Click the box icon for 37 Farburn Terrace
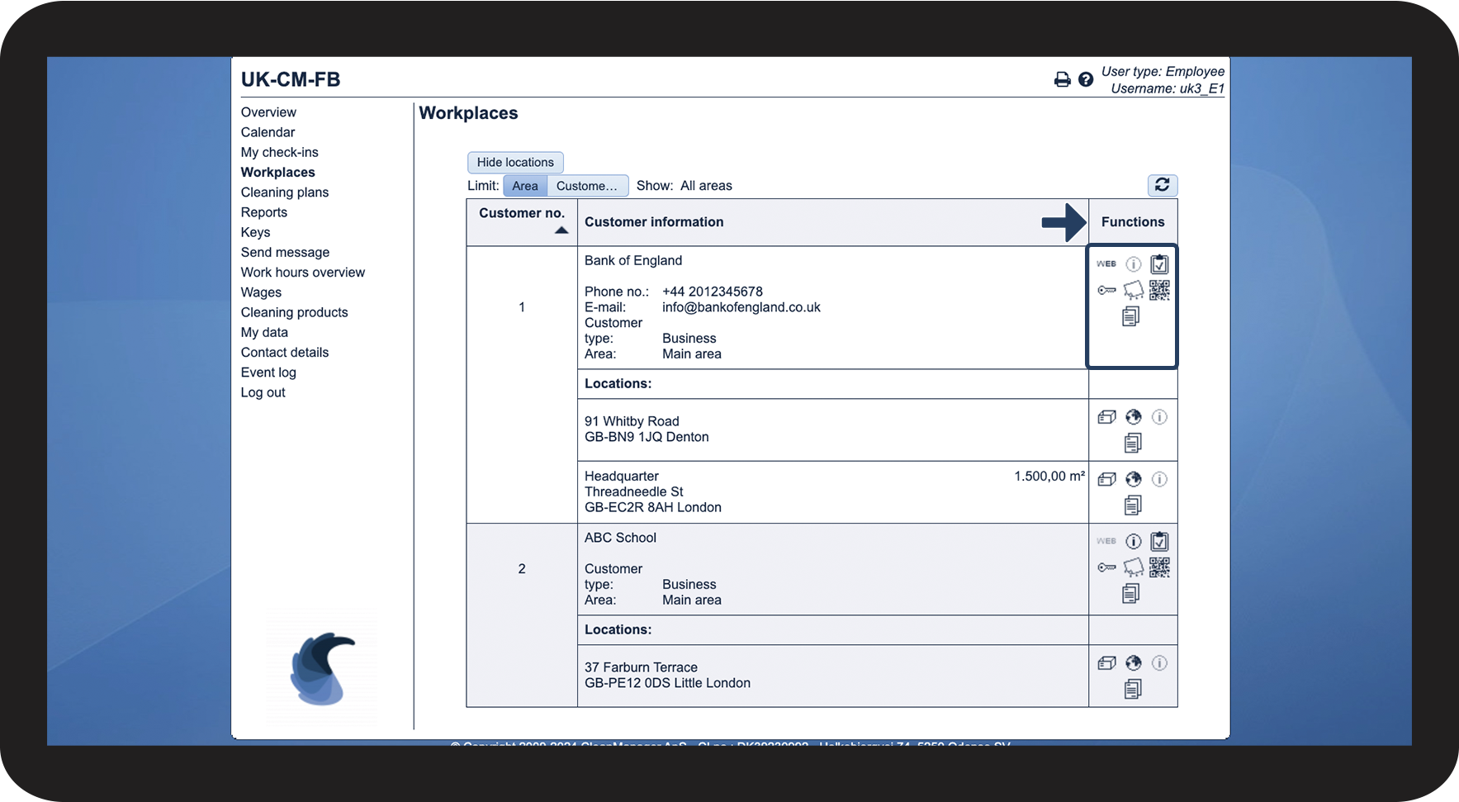The height and width of the screenshot is (802, 1459). point(1107,663)
